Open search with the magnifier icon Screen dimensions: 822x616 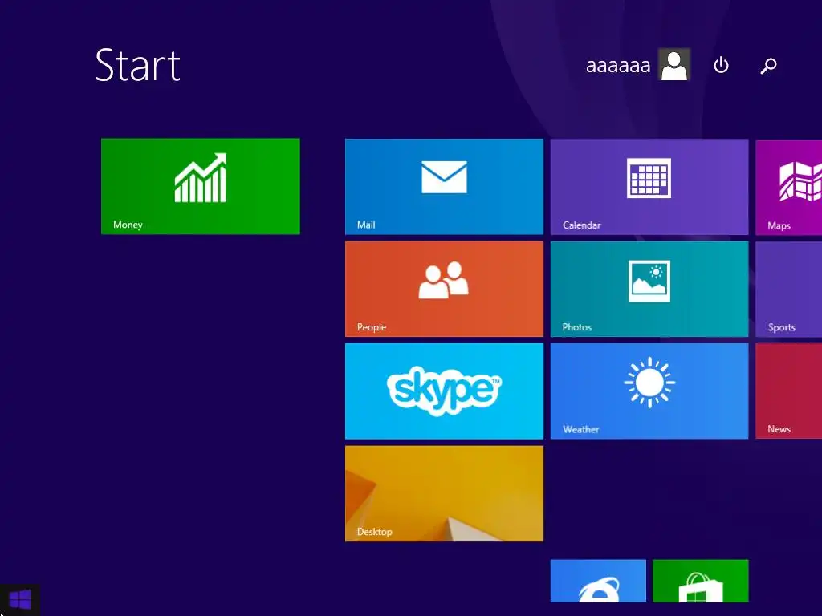768,66
